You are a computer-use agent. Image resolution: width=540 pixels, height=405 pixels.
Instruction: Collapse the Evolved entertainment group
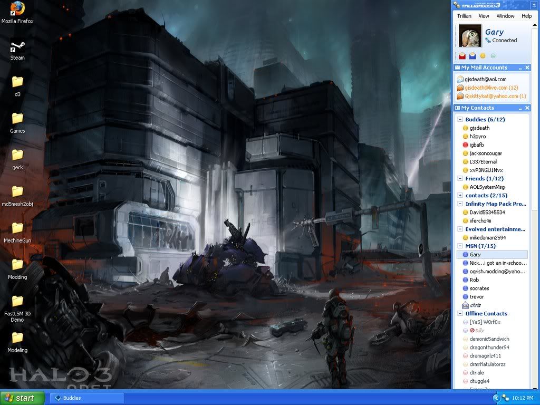(460, 229)
